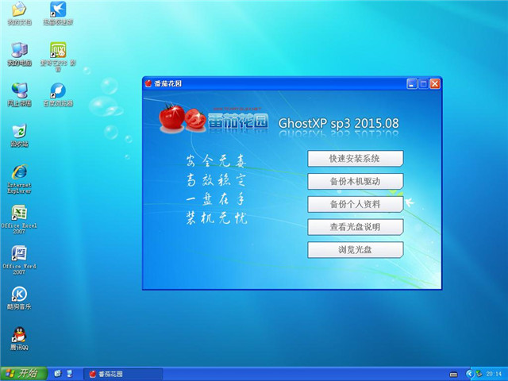Open the Office Excel 2007 shortcut

coord(19,213)
